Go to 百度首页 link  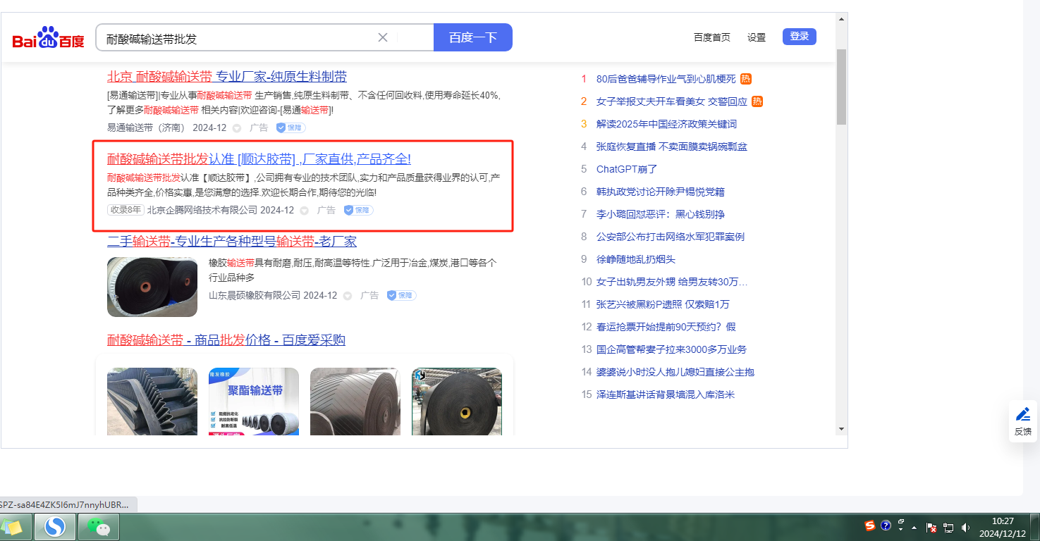coord(711,37)
